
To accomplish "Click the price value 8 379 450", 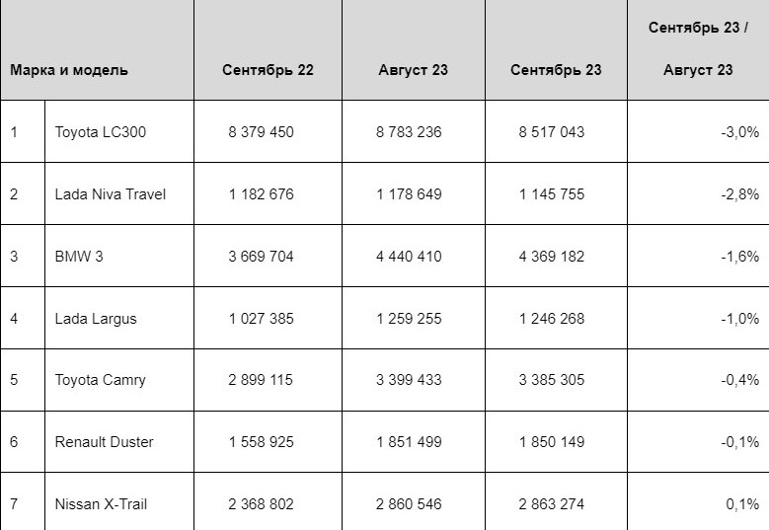I will [261, 132].
